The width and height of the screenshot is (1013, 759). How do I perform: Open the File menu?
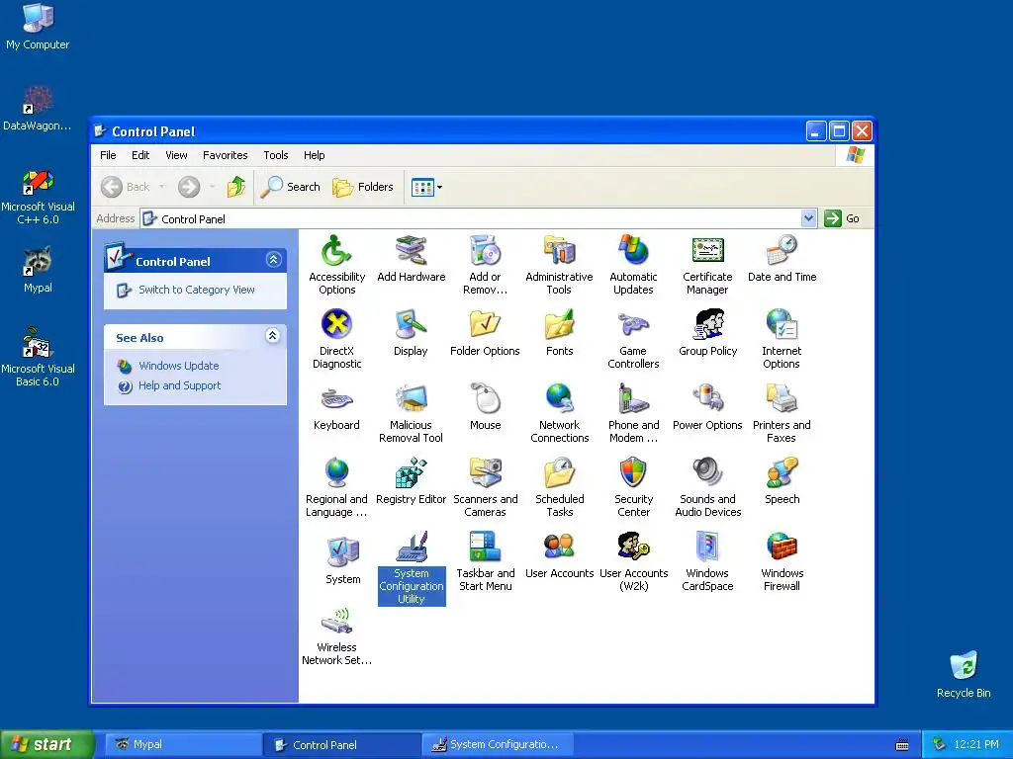(x=108, y=155)
